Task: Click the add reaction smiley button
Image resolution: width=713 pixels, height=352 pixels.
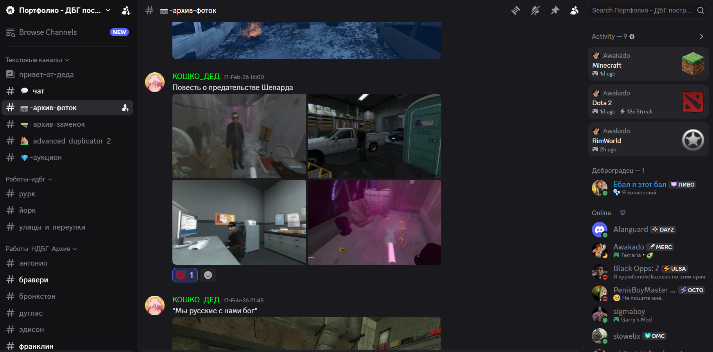Action: pos(208,275)
